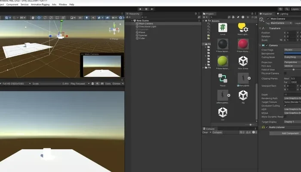Open the Play Focused dropdown

[80, 84]
